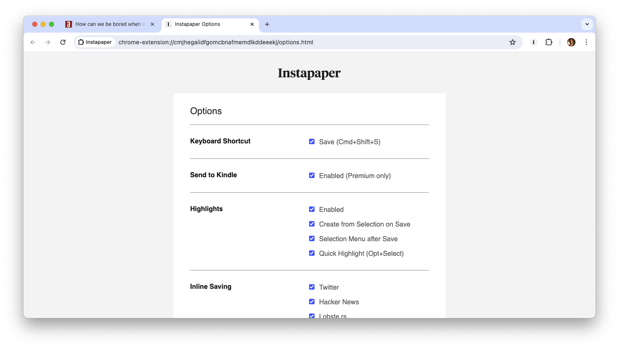Disable Send to Kindle Enabled checkbox

[x=312, y=176]
